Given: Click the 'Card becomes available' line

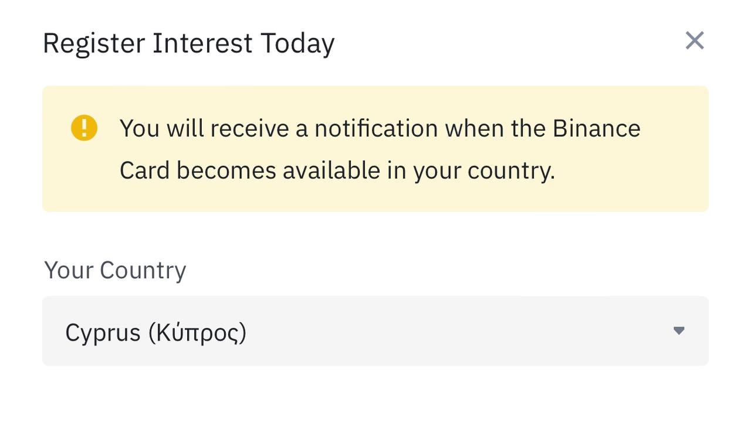Looking at the screenshot, I should [337, 171].
